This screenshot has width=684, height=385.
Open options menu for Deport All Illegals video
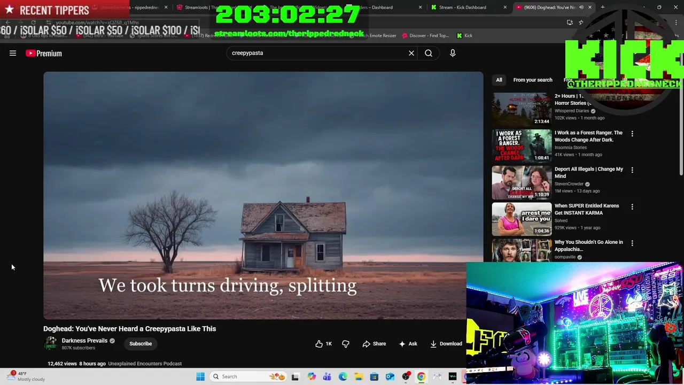click(x=632, y=170)
